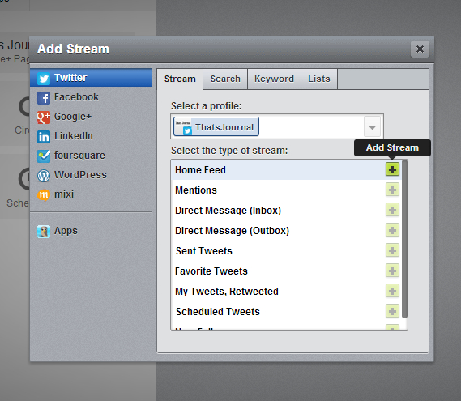Click the mixi orange icon

(x=44, y=194)
